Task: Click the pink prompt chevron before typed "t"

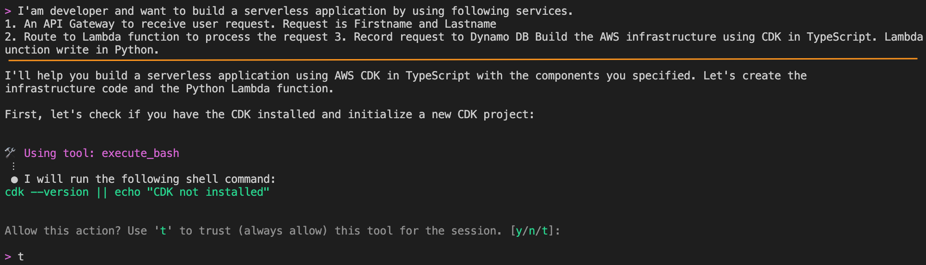Action: [8, 257]
